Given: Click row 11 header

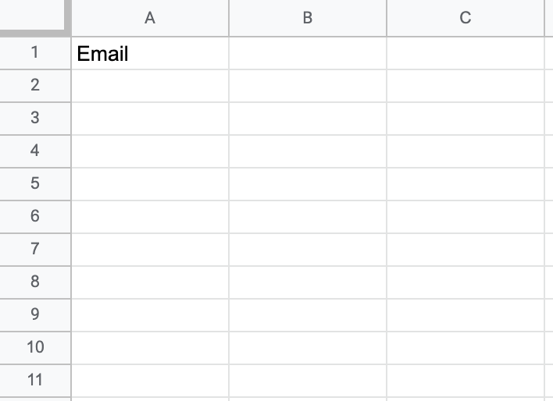Looking at the screenshot, I should [x=35, y=381].
